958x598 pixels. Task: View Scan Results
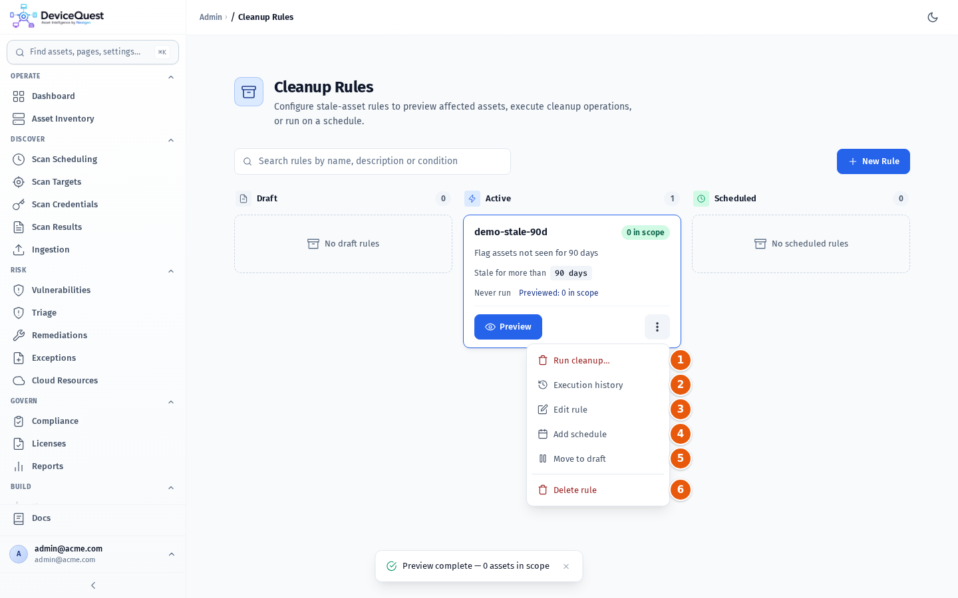click(x=92, y=227)
